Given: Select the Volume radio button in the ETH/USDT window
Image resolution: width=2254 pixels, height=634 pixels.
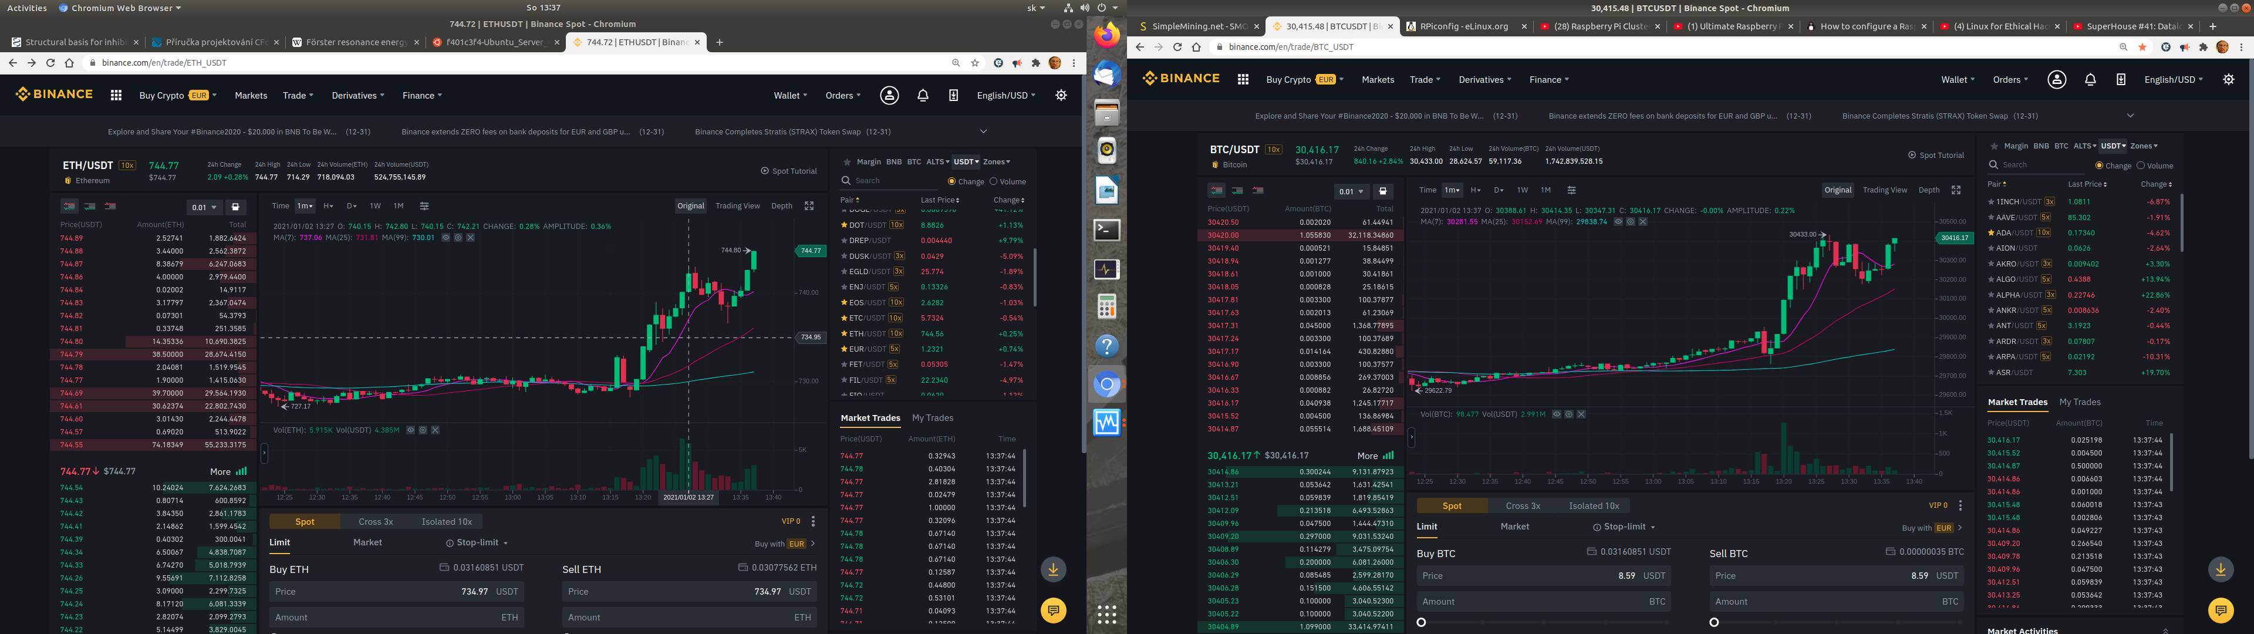Looking at the screenshot, I should click(x=994, y=182).
